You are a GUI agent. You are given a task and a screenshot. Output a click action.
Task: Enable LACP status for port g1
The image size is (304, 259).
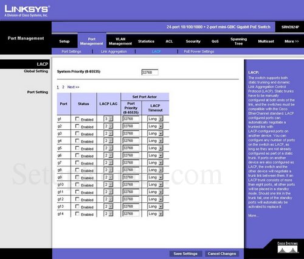click(x=77, y=119)
